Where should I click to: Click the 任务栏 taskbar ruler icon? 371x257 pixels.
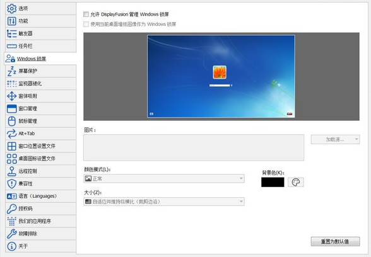tap(11, 46)
